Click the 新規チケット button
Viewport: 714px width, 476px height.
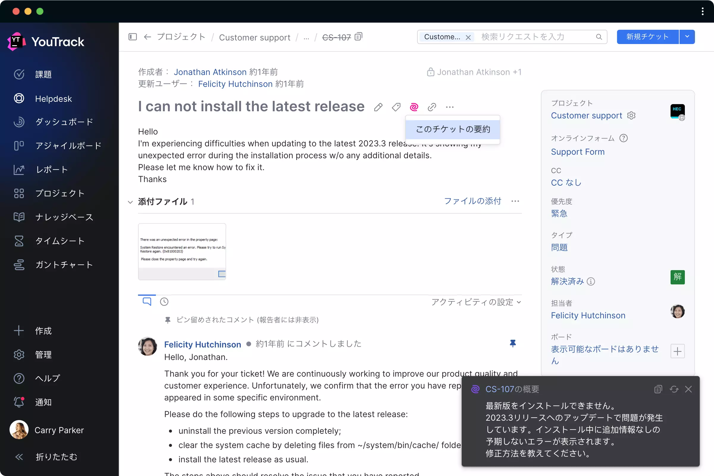(648, 37)
